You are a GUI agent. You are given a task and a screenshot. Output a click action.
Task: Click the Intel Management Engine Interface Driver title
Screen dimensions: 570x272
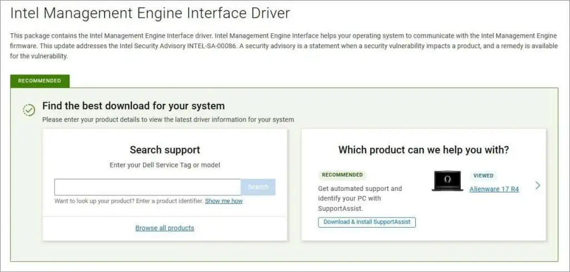(150, 12)
